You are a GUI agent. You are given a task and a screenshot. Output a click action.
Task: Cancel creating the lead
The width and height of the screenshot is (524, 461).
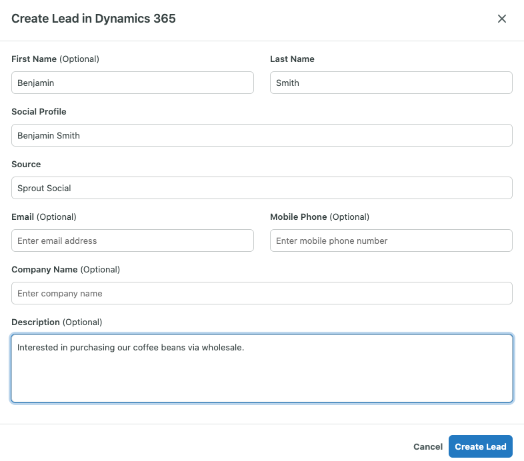click(x=428, y=446)
